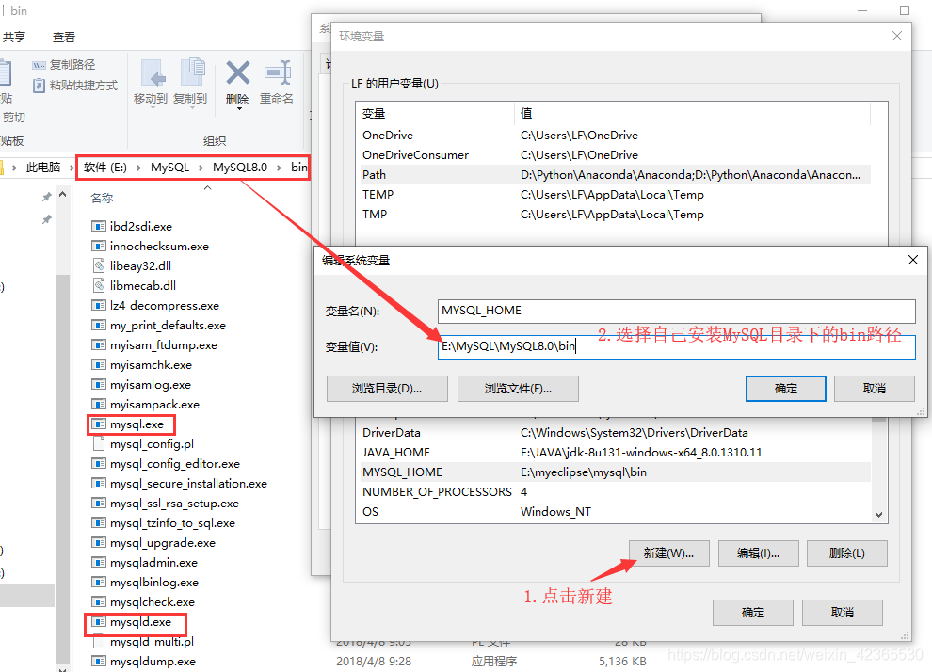932x672 pixels.
Task: Click system variables scrollbar down arrow
Action: (x=878, y=515)
